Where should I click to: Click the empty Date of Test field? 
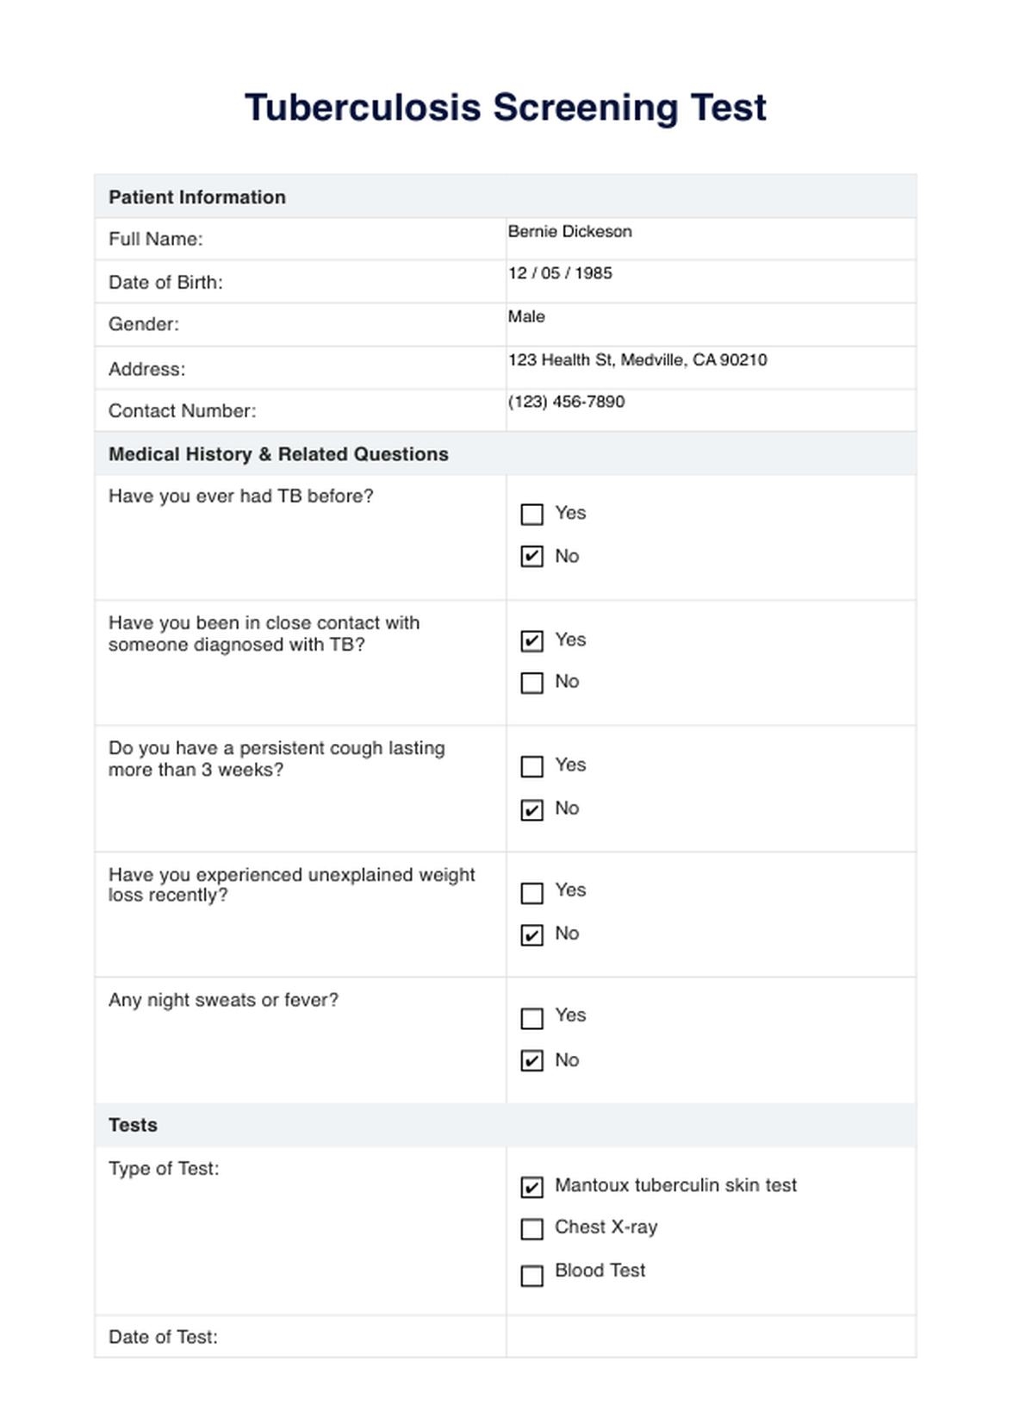point(710,1337)
